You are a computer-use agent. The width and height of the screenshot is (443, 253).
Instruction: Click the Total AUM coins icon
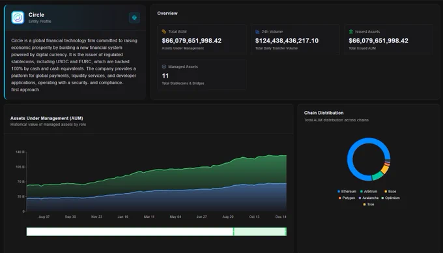(x=164, y=31)
